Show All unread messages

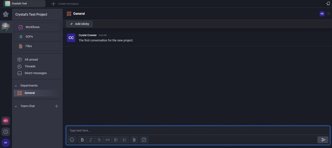31,60
